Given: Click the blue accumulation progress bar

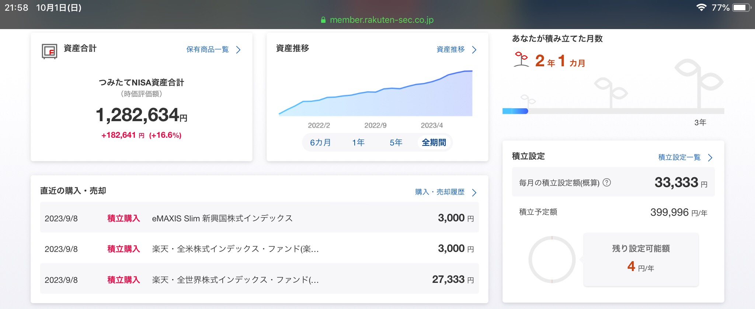Looking at the screenshot, I should coord(515,111).
